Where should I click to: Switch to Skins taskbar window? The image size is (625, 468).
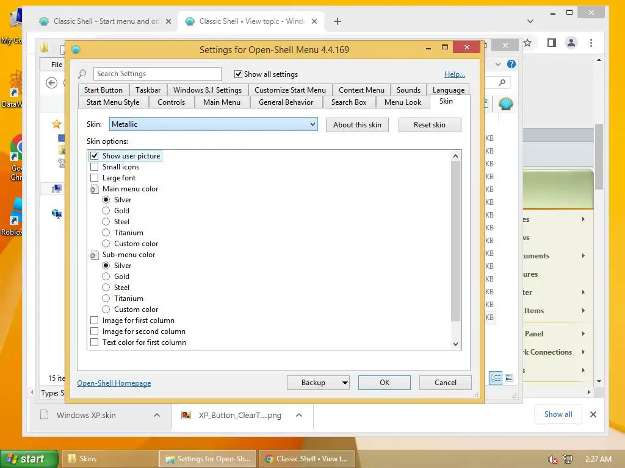(x=109, y=459)
